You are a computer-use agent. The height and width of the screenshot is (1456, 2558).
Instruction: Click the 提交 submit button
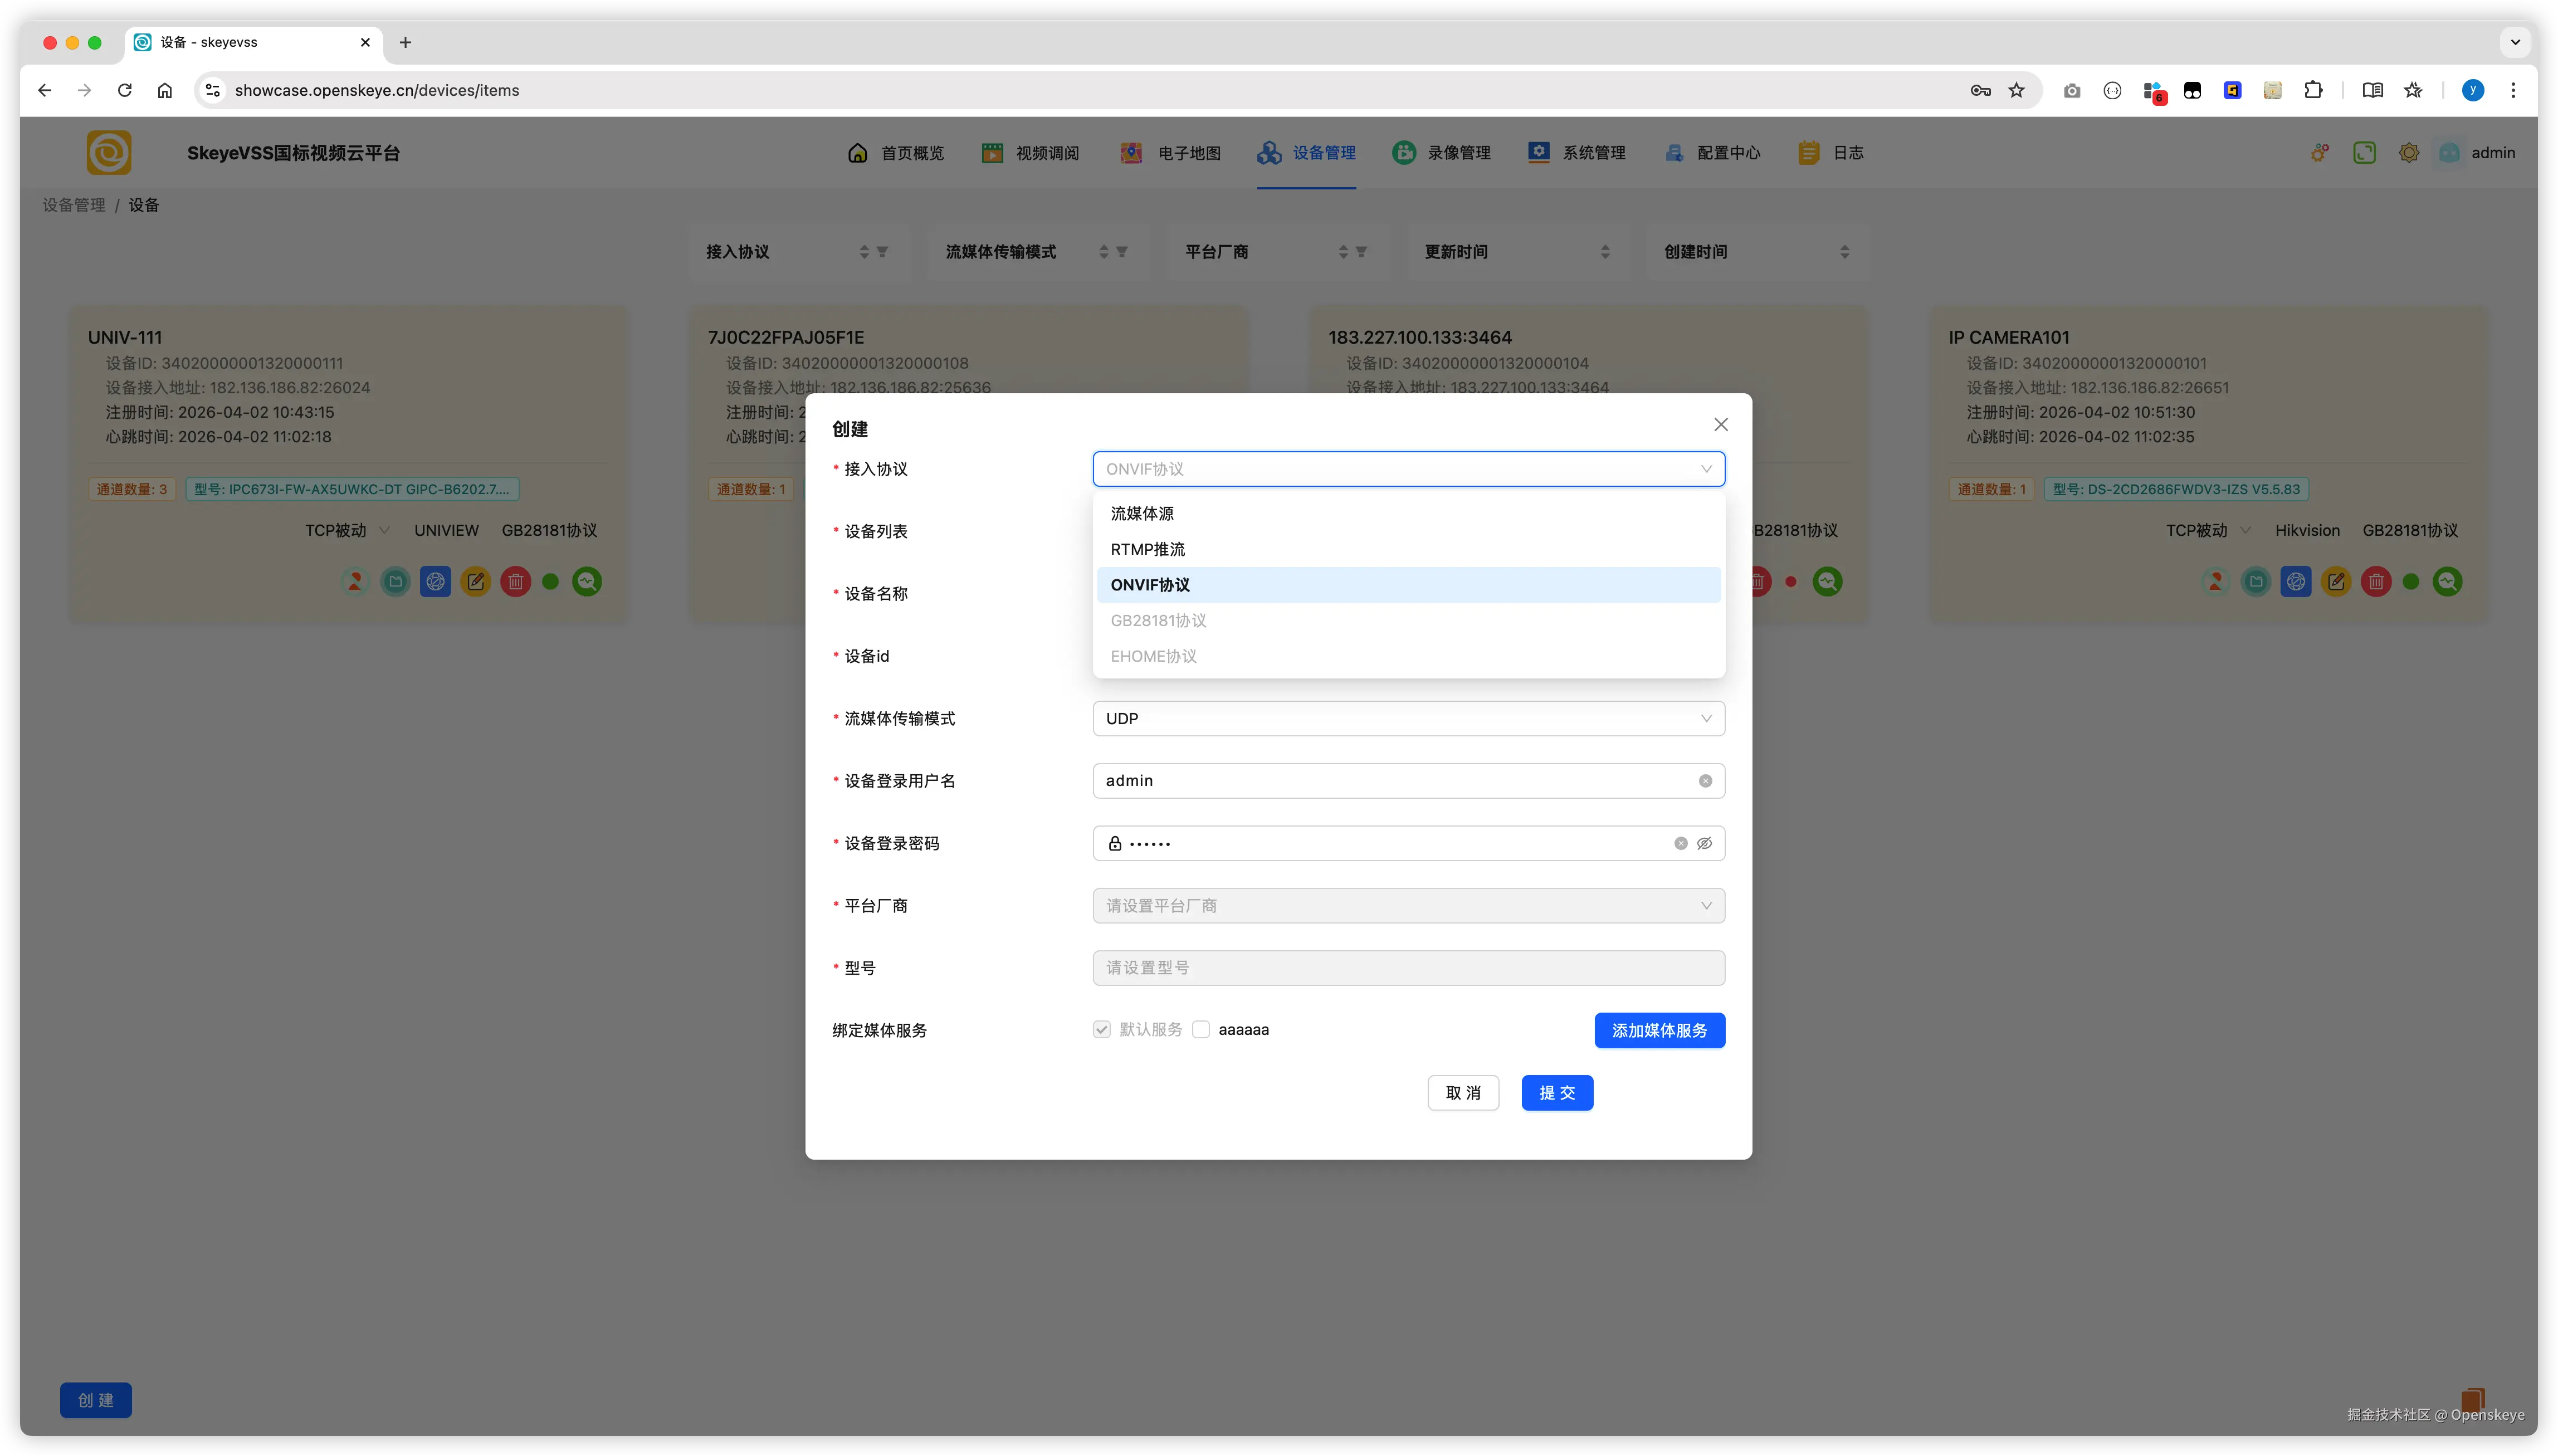click(1557, 1093)
